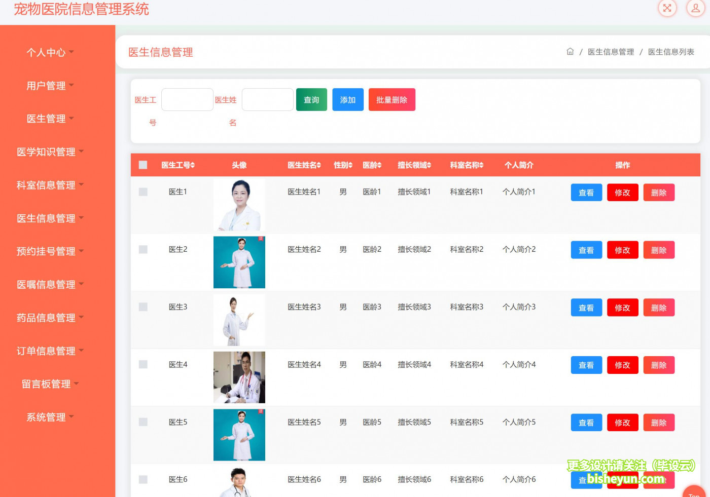Click the blue 添加 add button

[348, 100]
